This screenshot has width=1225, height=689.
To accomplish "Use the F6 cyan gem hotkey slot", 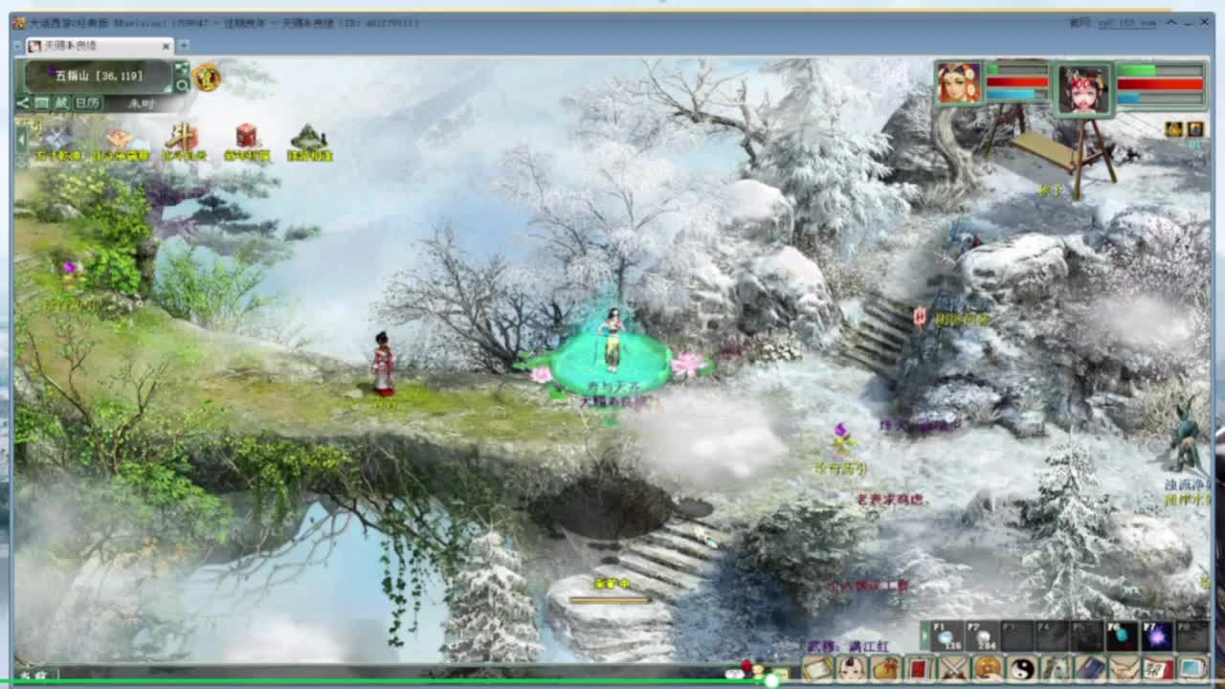I will click(x=1122, y=636).
